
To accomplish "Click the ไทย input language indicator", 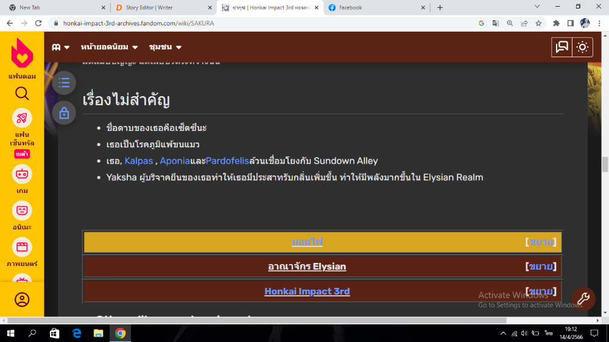I will [549, 333].
